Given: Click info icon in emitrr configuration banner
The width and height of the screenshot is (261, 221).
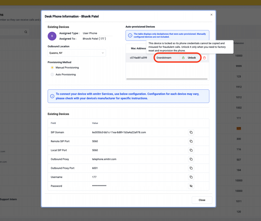Looking at the screenshot, I should coord(52,96).
